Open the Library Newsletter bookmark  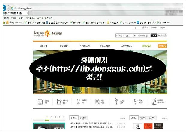click(15, 23)
